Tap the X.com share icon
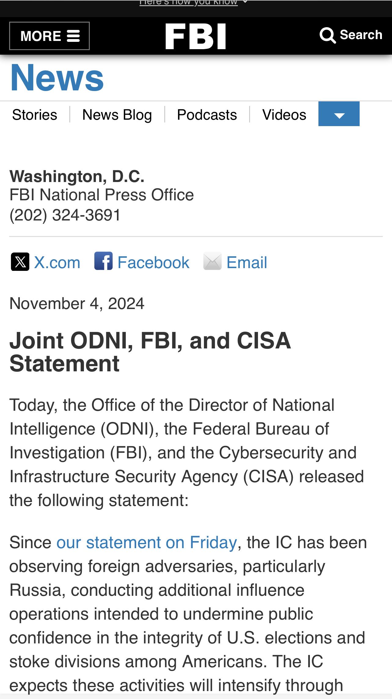 click(x=20, y=262)
